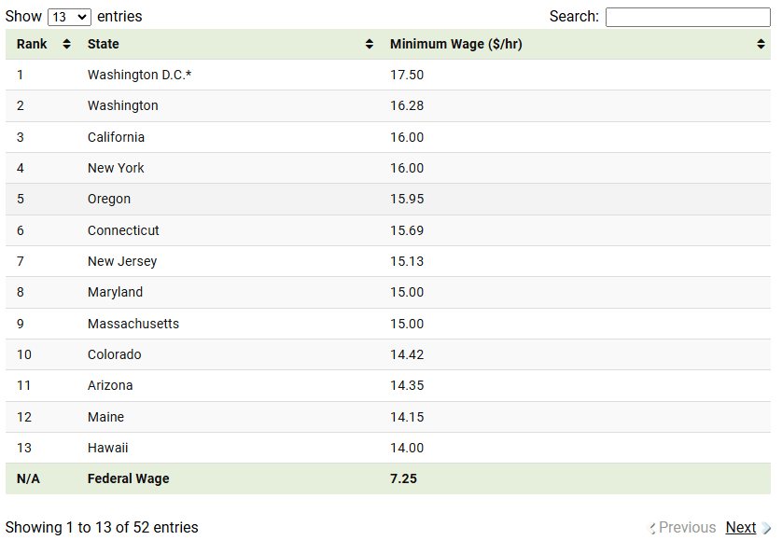Sort by Minimum Wage ($/hr) header

point(455,44)
